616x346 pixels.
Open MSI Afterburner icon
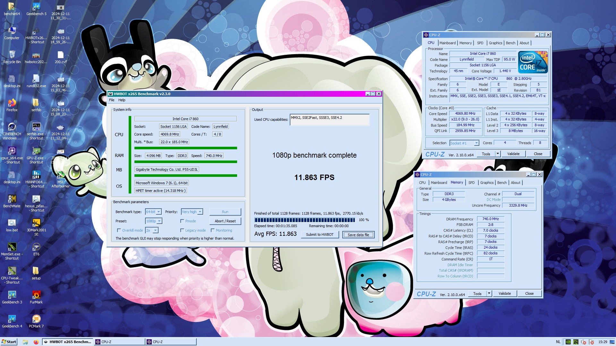(61, 179)
